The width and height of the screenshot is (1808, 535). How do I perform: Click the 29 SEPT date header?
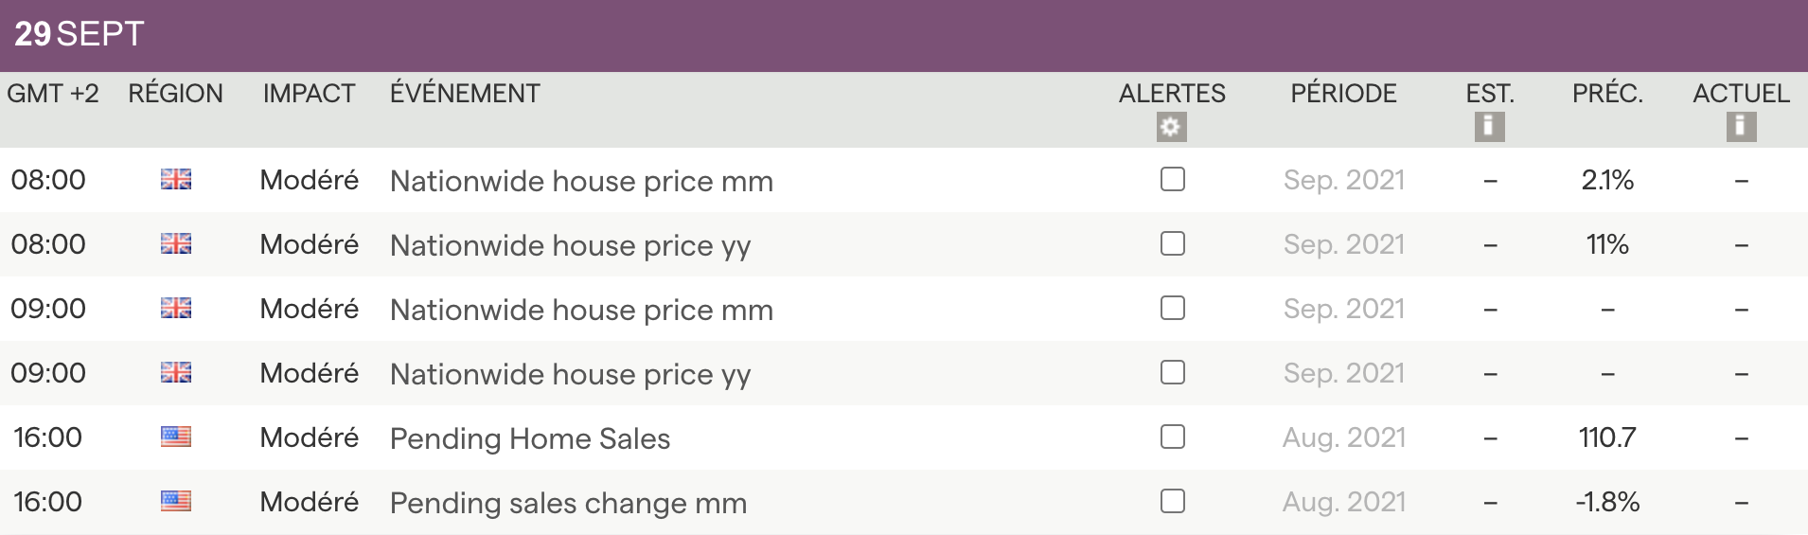(x=80, y=35)
